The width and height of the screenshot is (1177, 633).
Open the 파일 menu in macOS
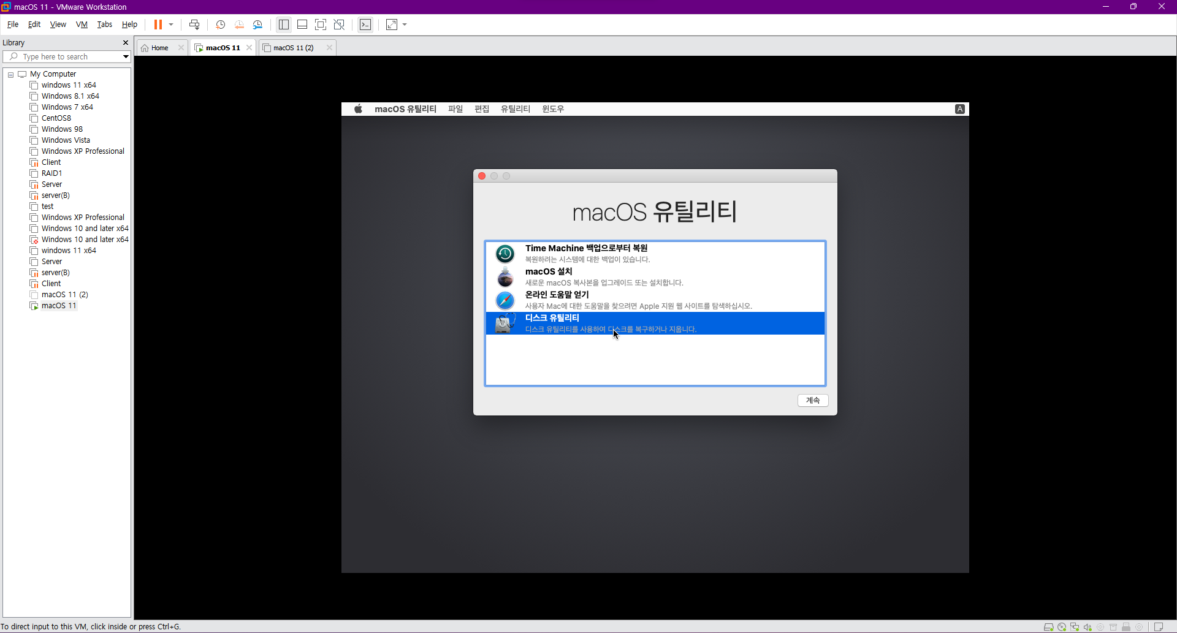455,109
